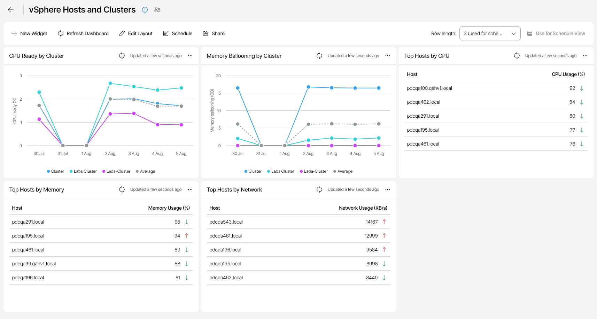Open Top Hosts by Memory options menu

(x=190, y=189)
